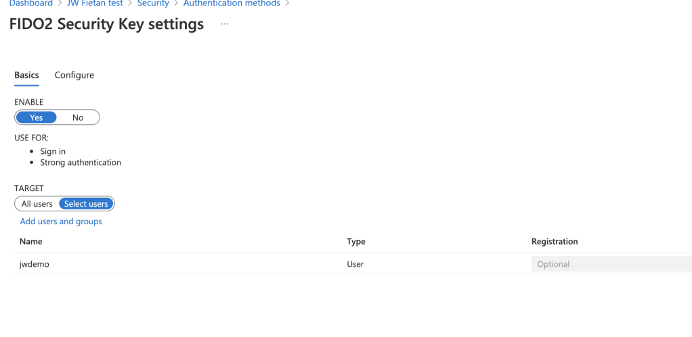Viewport: 692px width, 337px height.
Task: Click Add users and groups link
Action: coord(61,222)
